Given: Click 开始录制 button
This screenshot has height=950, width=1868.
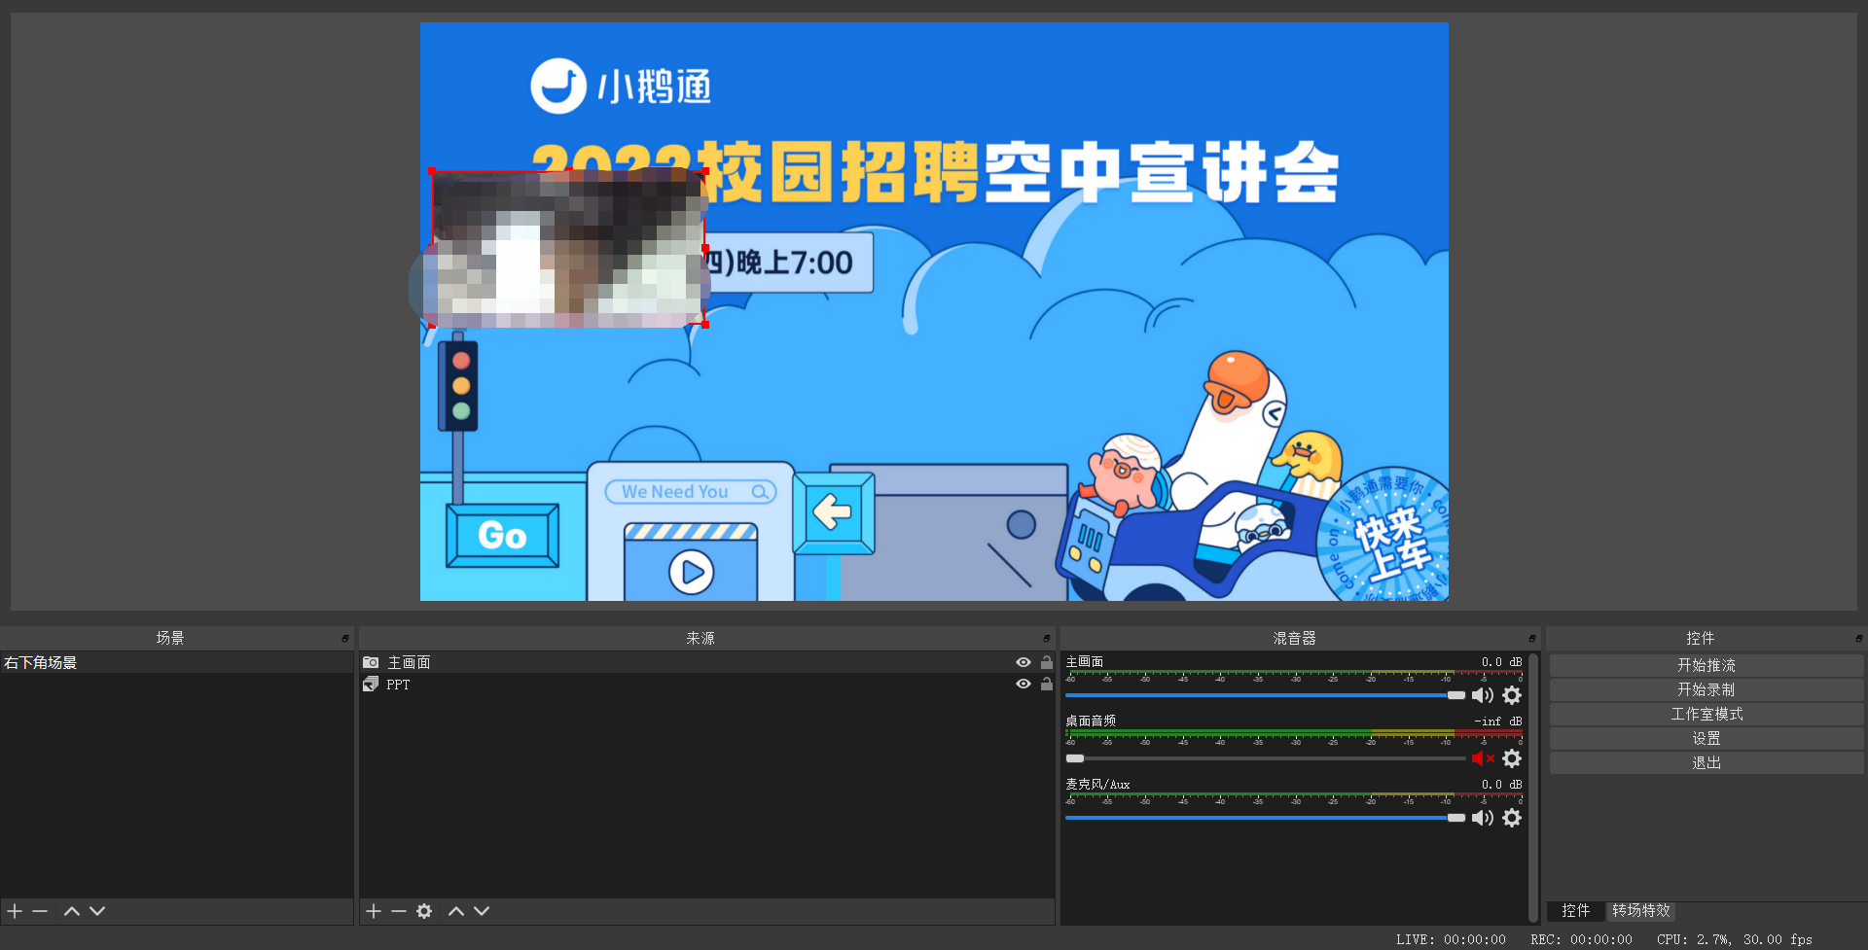Looking at the screenshot, I should (1706, 689).
